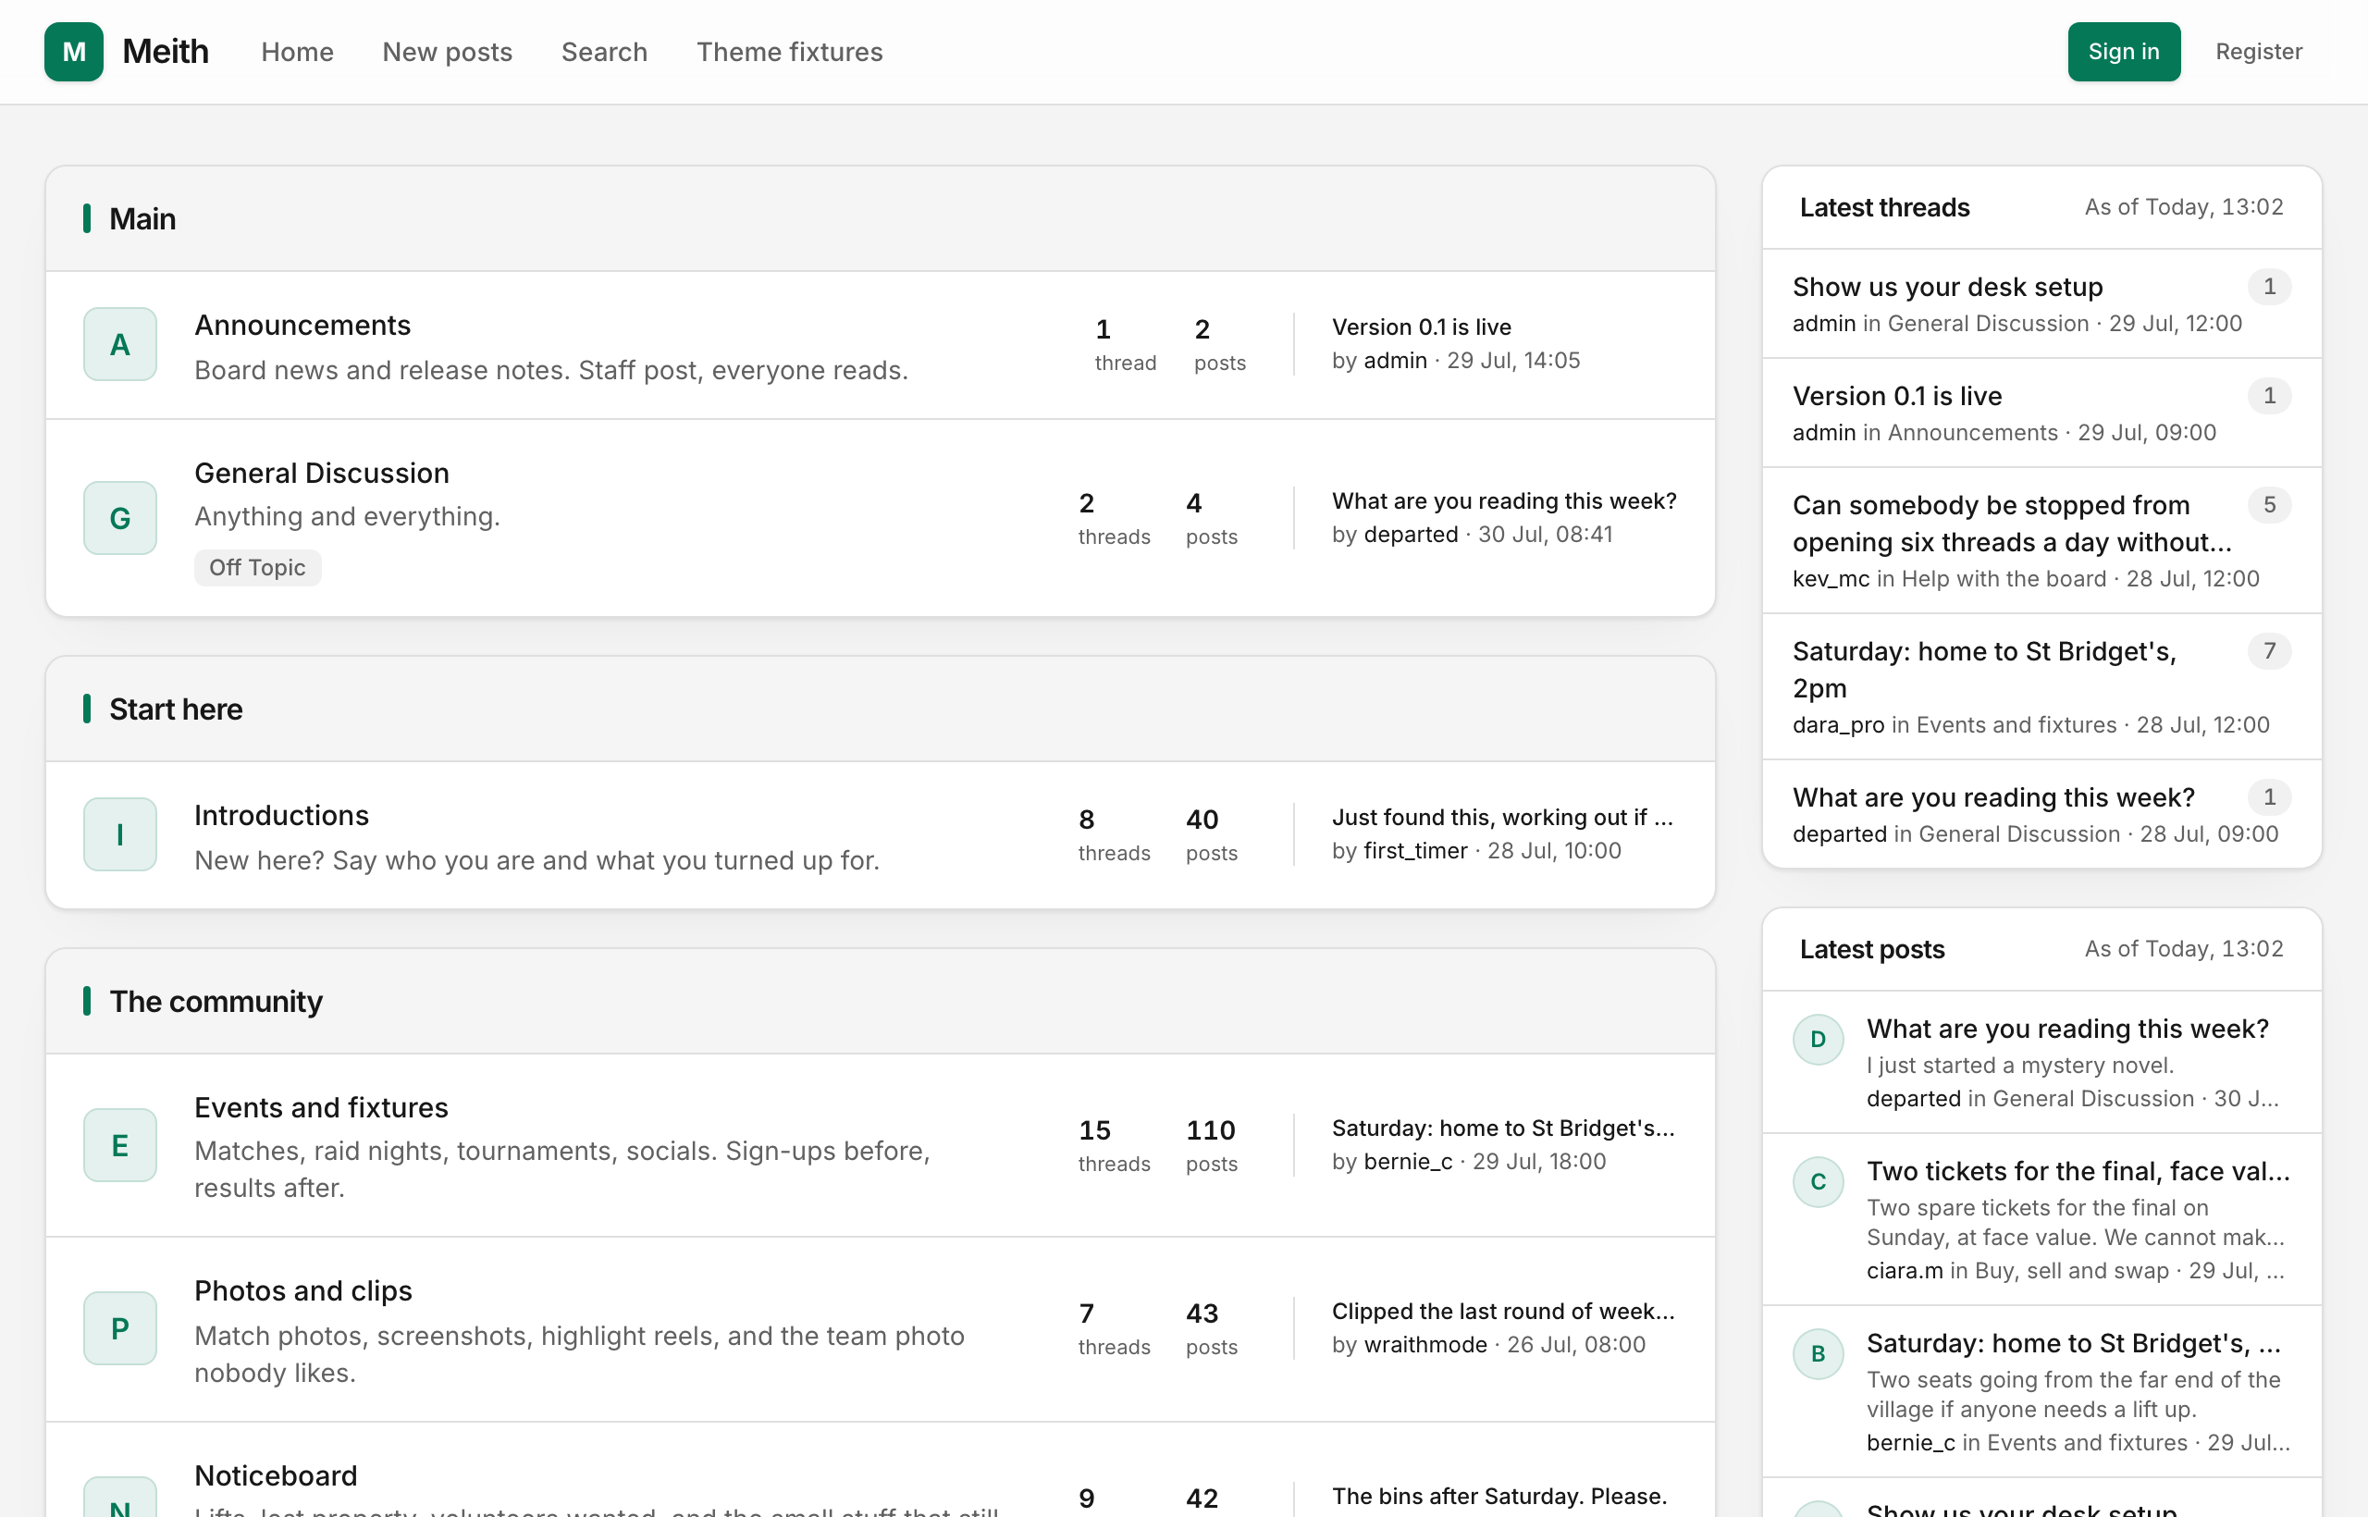Open 'Two tickets for the final, face val...' post
This screenshot has height=1517, width=2368.
[2078, 1171]
